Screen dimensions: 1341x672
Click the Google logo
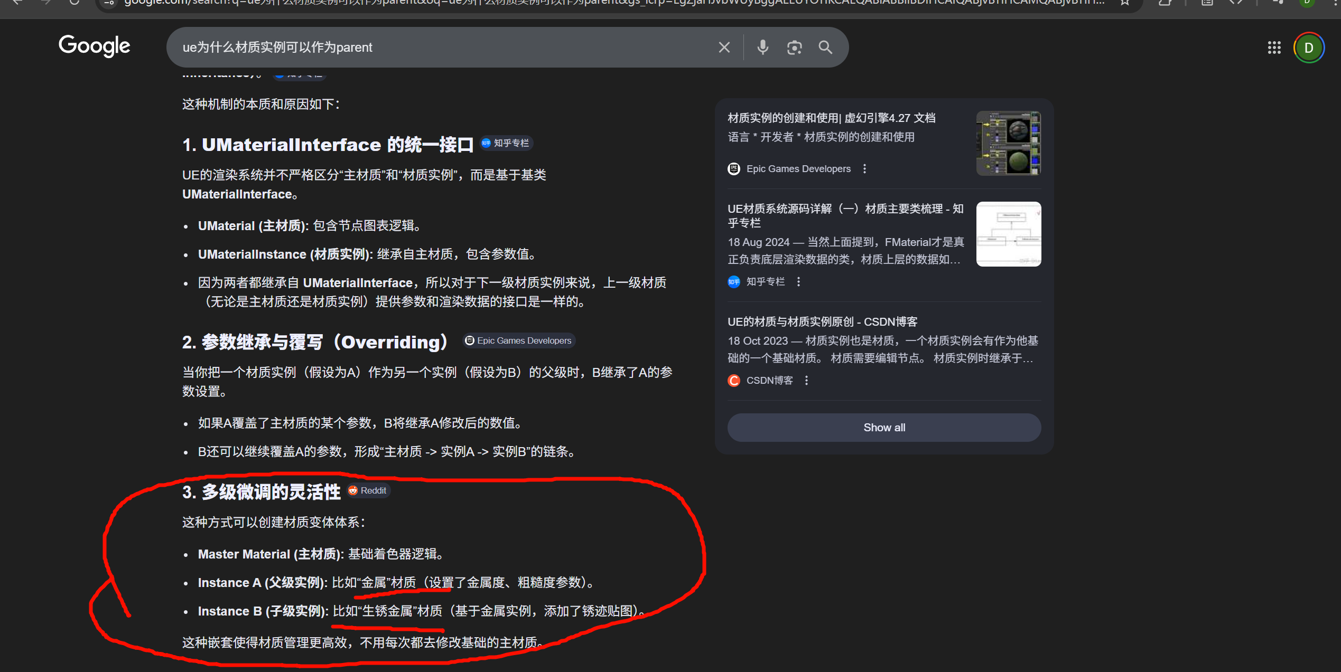pos(94,46)
